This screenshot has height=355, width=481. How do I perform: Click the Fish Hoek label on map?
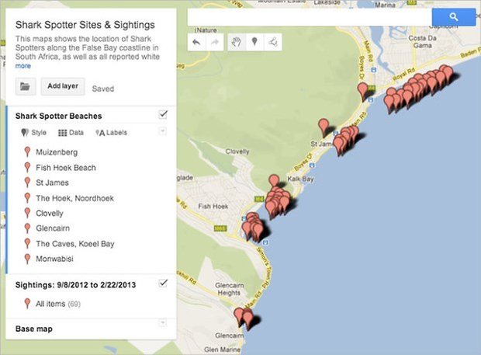click(213, 207)
